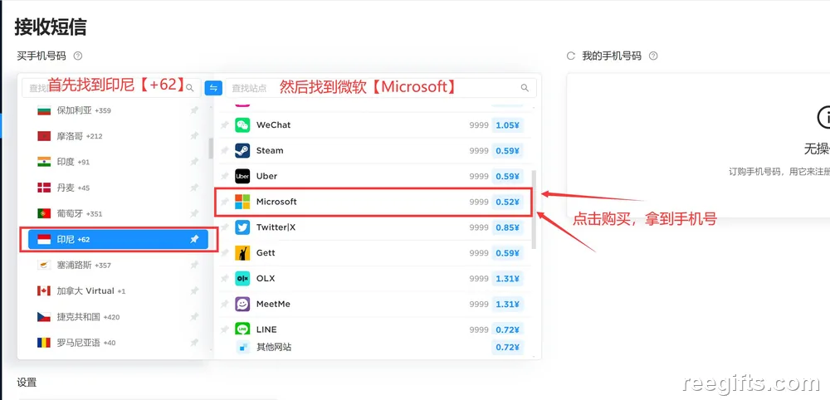The image size is (830, 400).
Task: Click the OLX app icon
Action: (242, 278)
